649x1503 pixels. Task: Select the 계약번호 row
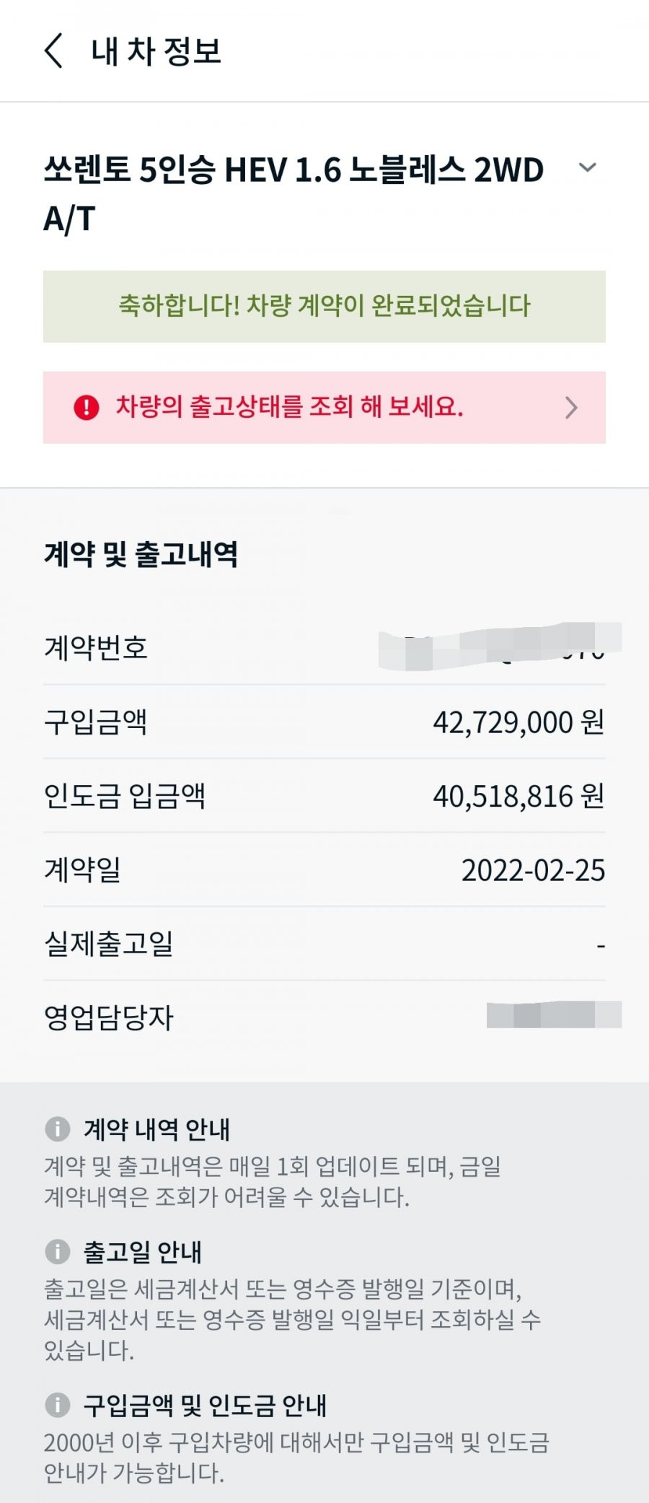[324, 647]
